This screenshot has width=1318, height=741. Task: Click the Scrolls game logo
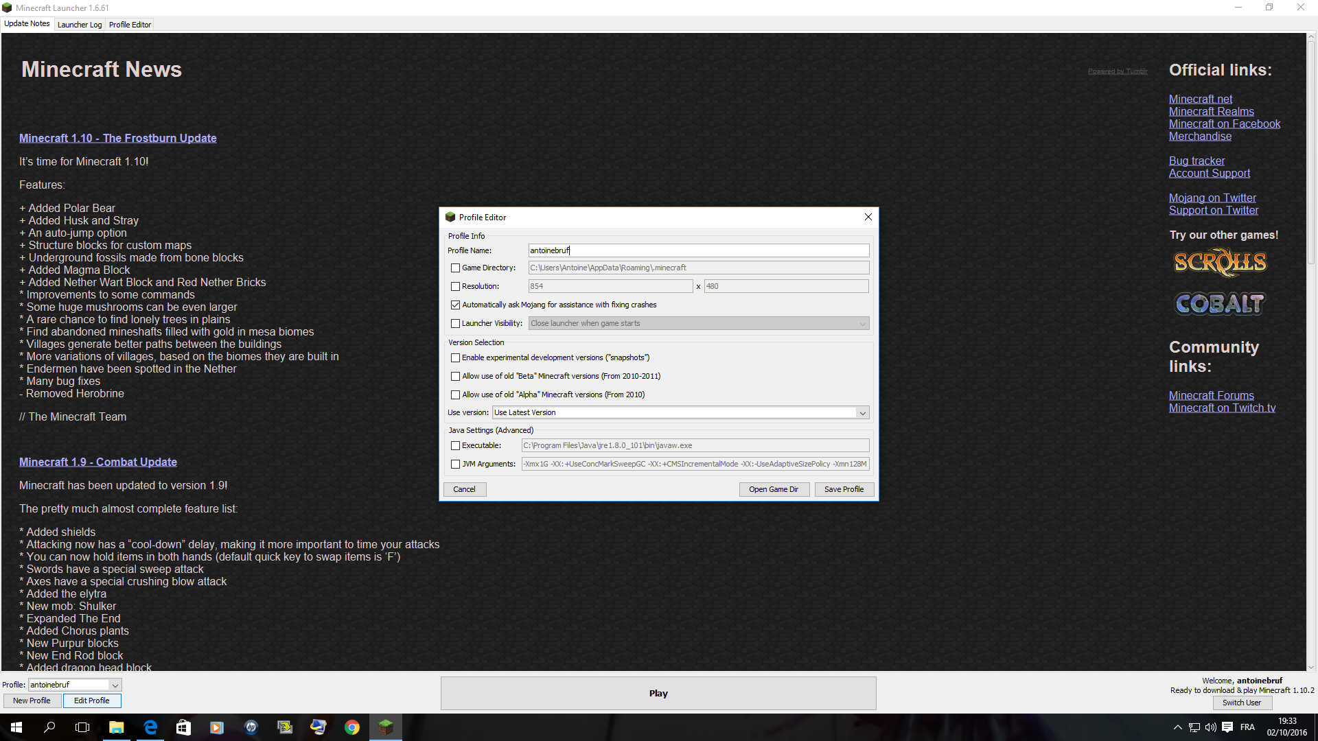1220,262
